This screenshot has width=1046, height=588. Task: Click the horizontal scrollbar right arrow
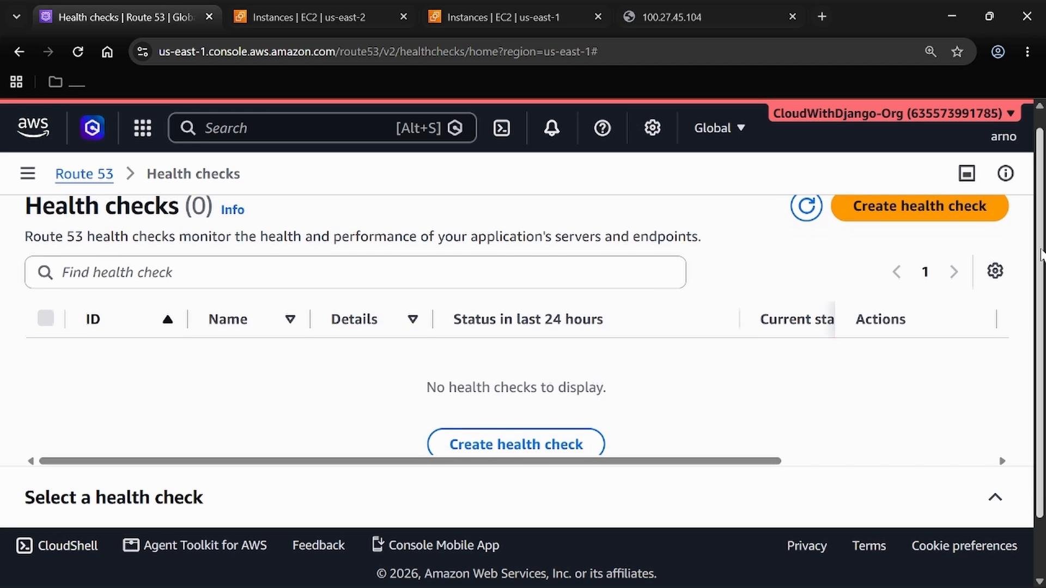pyautogui.click(x=1002, y=461)
